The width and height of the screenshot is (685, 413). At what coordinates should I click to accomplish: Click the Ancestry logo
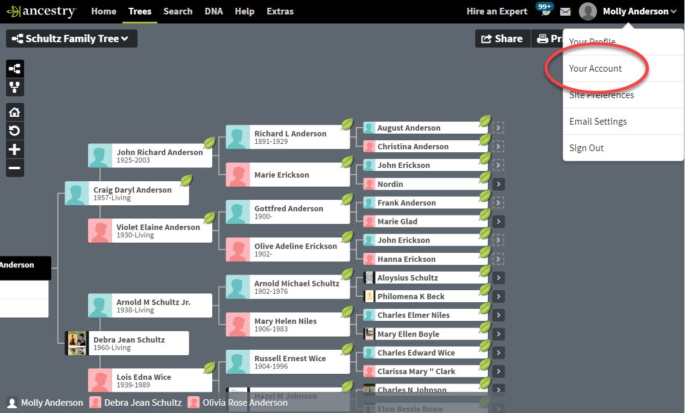42,11
